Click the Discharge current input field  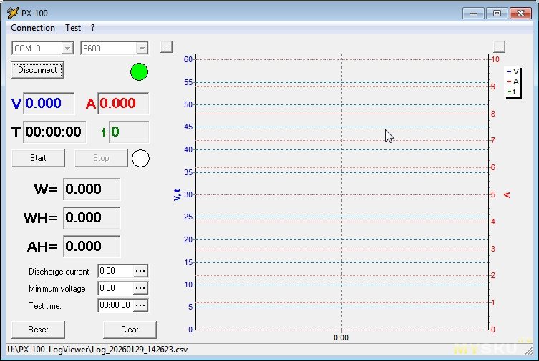pyautogui.click(x=115, y=272)
